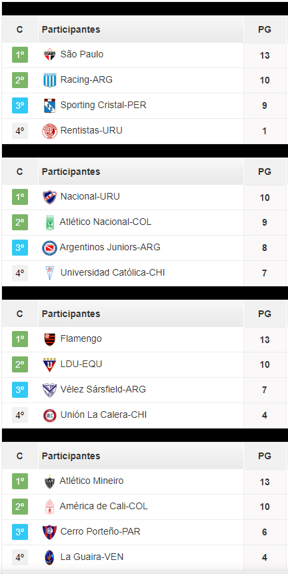Click the São Paulo club crest
Screen dimensions: 288x574
pos(49,55)
